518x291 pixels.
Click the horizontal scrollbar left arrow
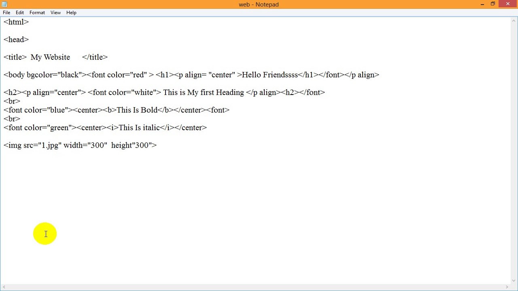coord(4,287)
